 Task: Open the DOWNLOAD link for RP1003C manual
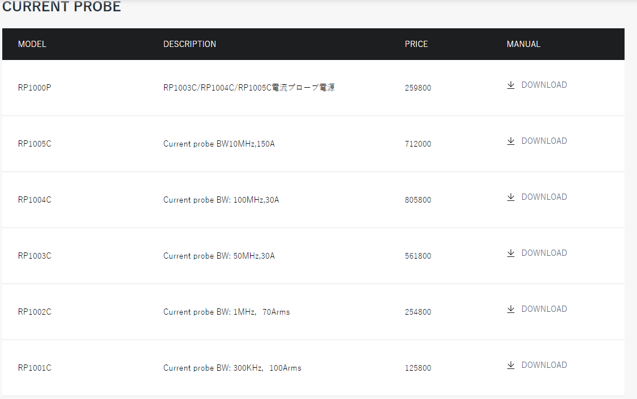coord(544,253)
